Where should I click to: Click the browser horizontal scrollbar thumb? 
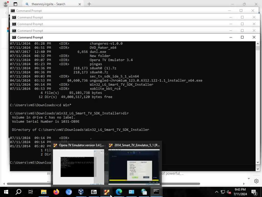[x=103, y=184]
